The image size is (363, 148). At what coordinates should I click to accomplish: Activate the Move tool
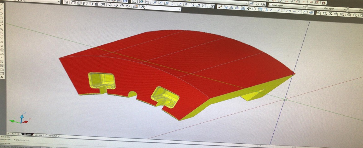point(249,9)
